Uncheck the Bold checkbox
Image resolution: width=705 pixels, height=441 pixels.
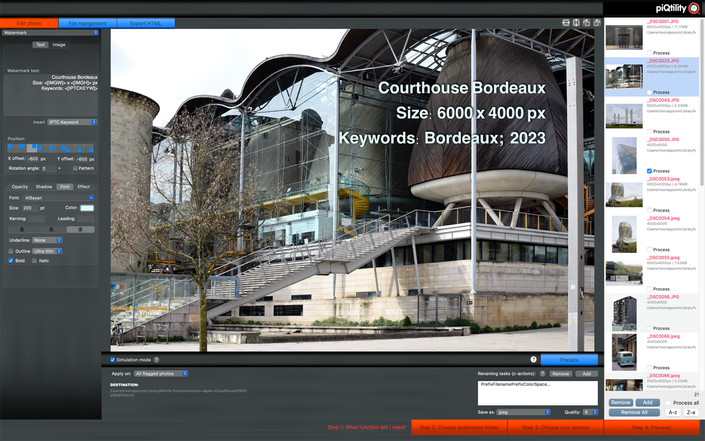[x=11, y=260]
